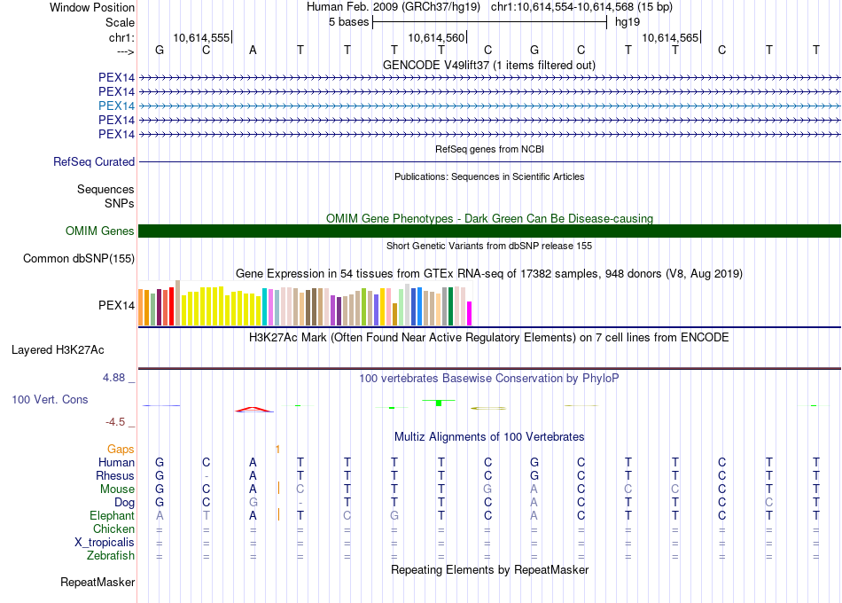This screenshot has width=842, height=603.
Task: Click the orange Gaps row label
Action: (x=121, y=450)
